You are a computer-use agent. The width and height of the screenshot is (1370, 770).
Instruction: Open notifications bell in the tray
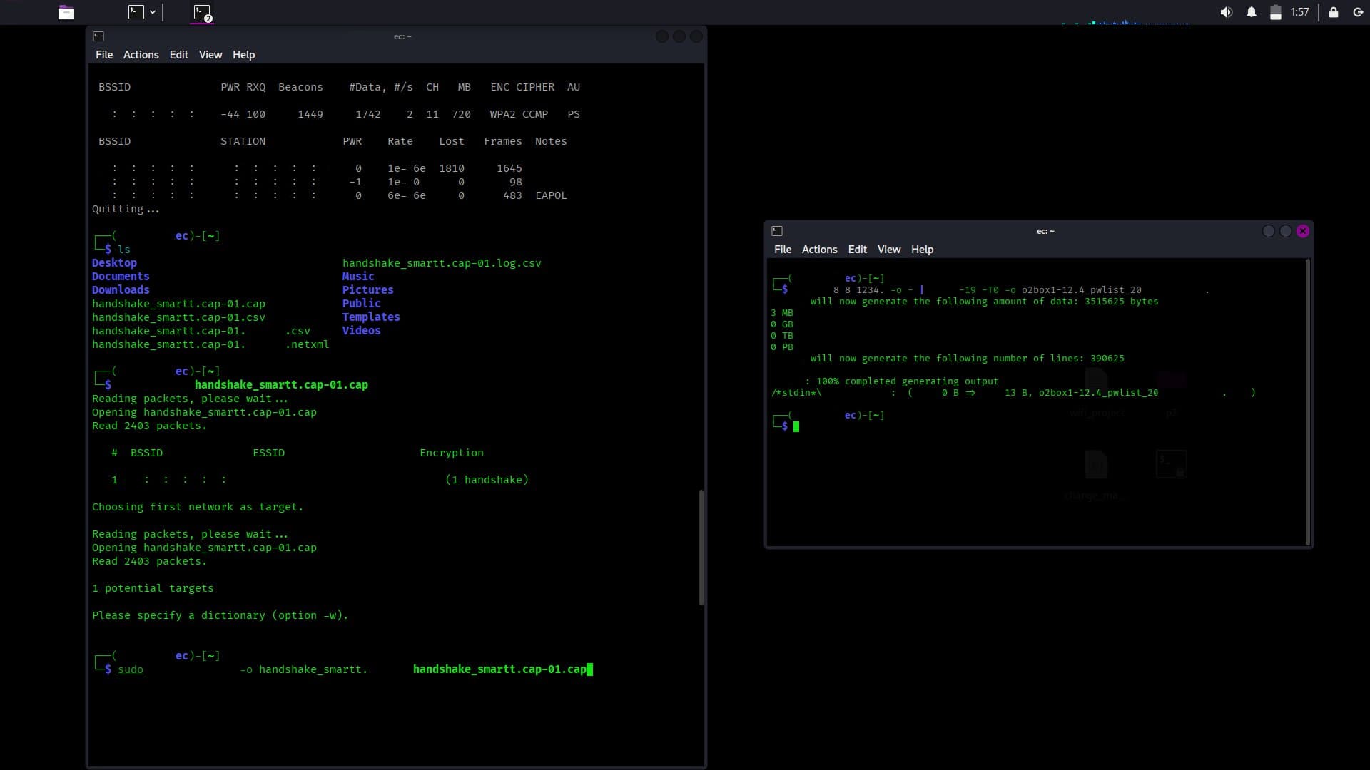point(1252,12)
